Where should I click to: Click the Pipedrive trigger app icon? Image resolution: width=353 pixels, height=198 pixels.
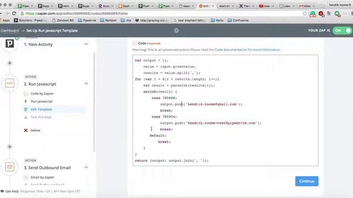click(10, 43)
